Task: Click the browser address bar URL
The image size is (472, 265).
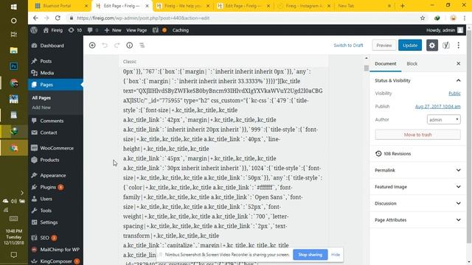Action: (x=143, y=18)
